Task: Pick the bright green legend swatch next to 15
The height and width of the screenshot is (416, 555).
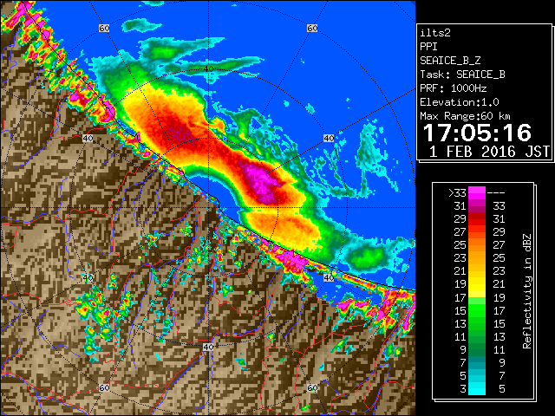Action: 477,310
